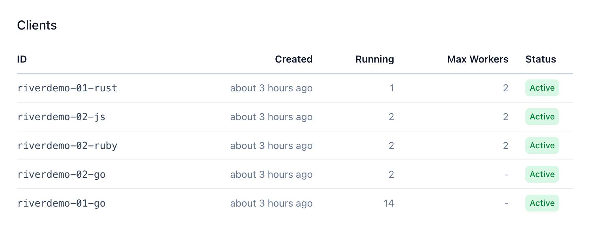The image size is (590, 234).
Task: Click max workers dash for riverdemo-02-go
Action: pyautogui.click(x=506, y=175)
